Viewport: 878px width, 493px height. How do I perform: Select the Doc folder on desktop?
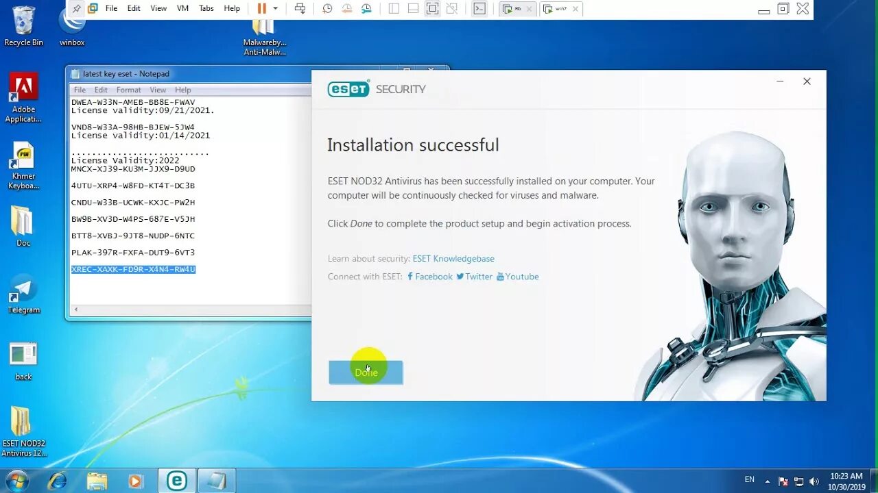[x=23, y=226]
